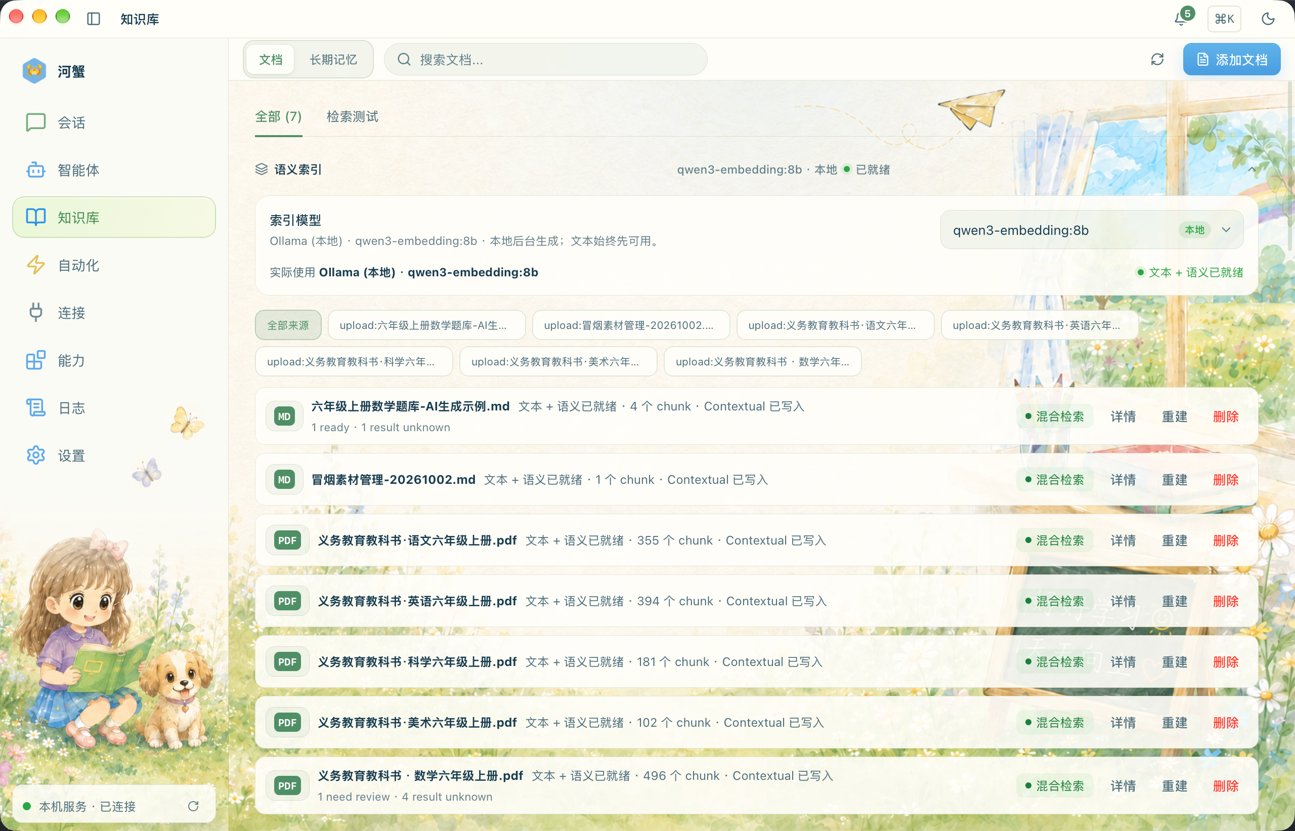
Task: Click 删除 for 数学六年级上册.pdf
Action: coord(1225,785)
